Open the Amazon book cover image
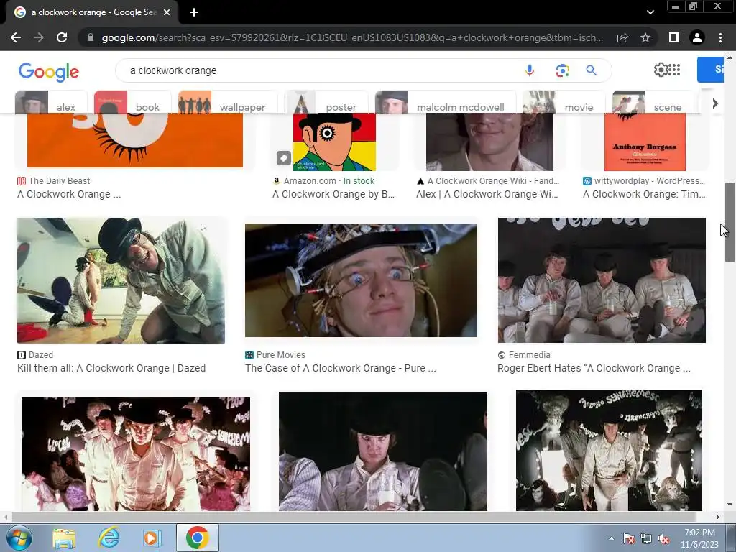This screenshot has height=552, width=736. click(335, 142)
